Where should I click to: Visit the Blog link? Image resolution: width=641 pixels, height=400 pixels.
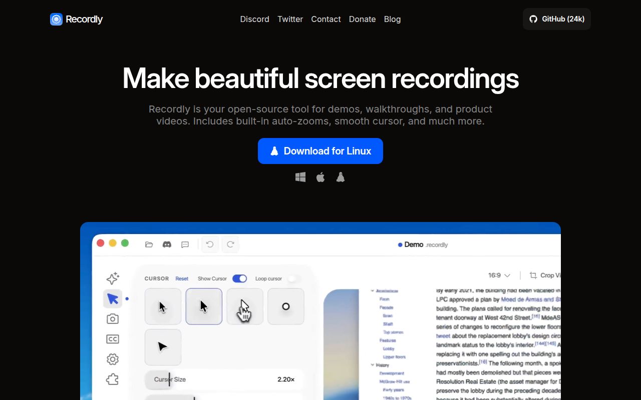(x=392, y=19)
